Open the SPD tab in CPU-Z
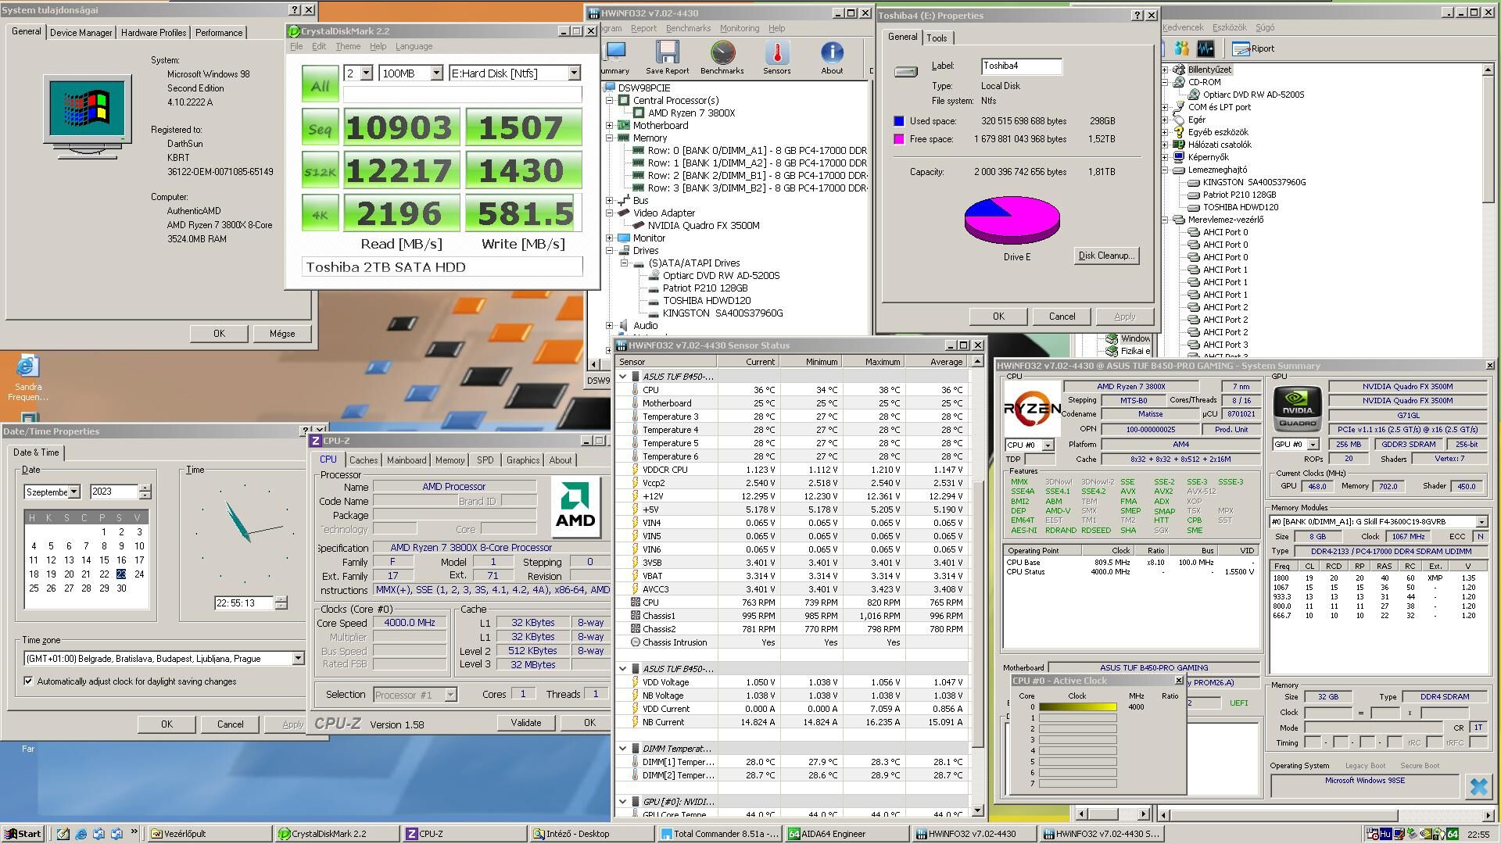This screenshot has width=1501, height=844. [485, 460]
